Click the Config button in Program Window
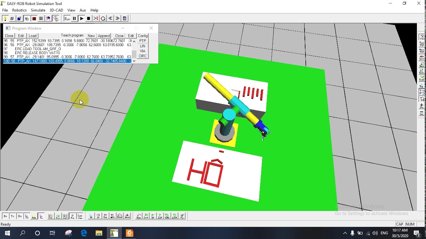 (143, 36)
